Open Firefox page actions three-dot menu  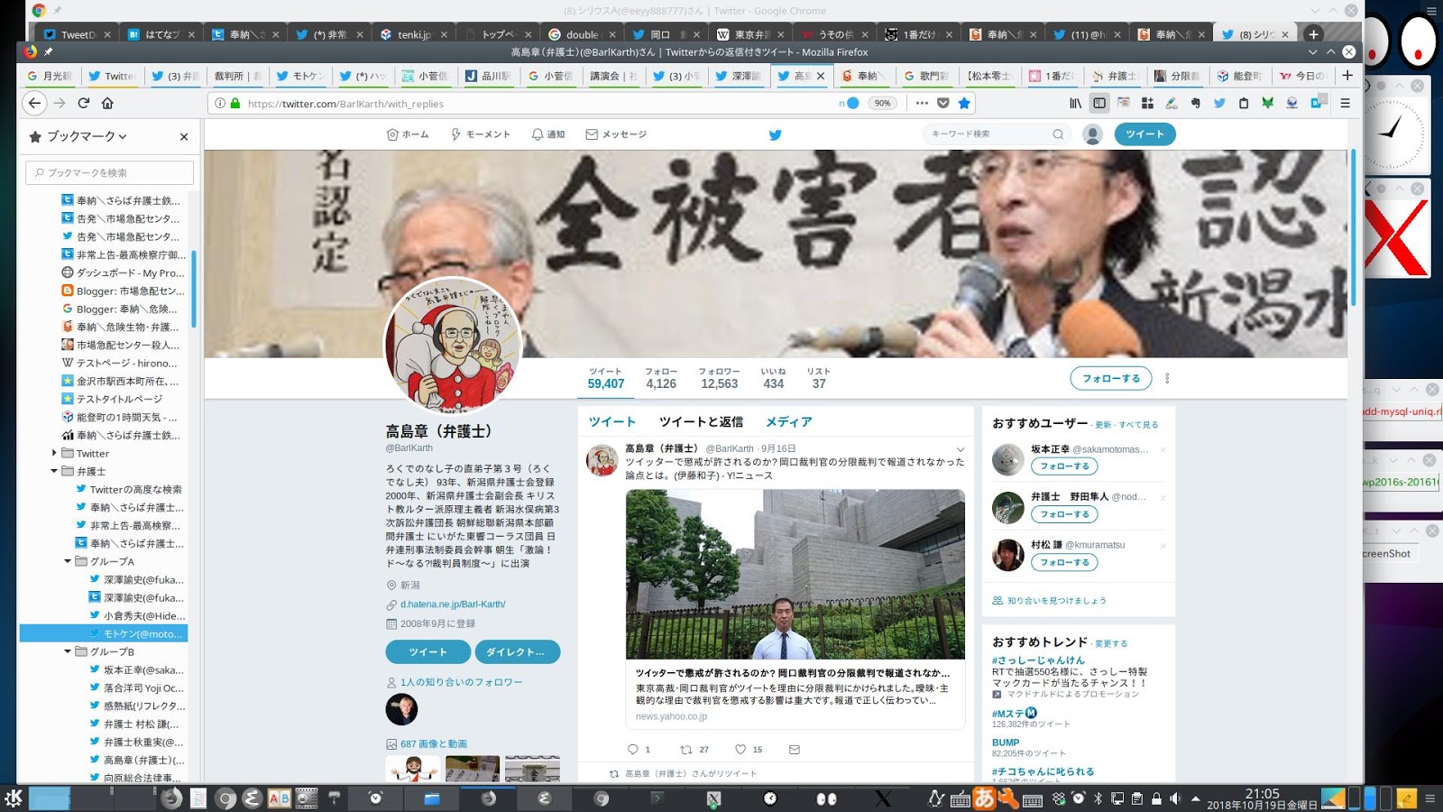point(922,103)
